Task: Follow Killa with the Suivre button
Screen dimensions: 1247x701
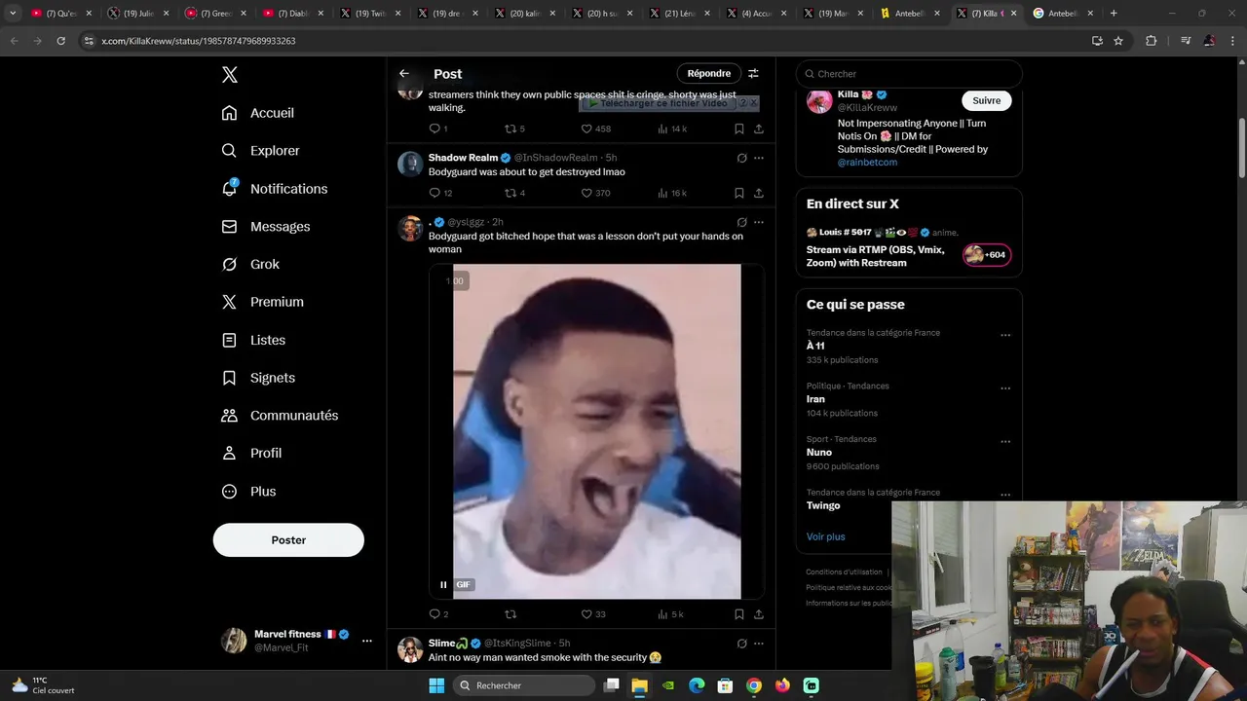Action: 986,100
